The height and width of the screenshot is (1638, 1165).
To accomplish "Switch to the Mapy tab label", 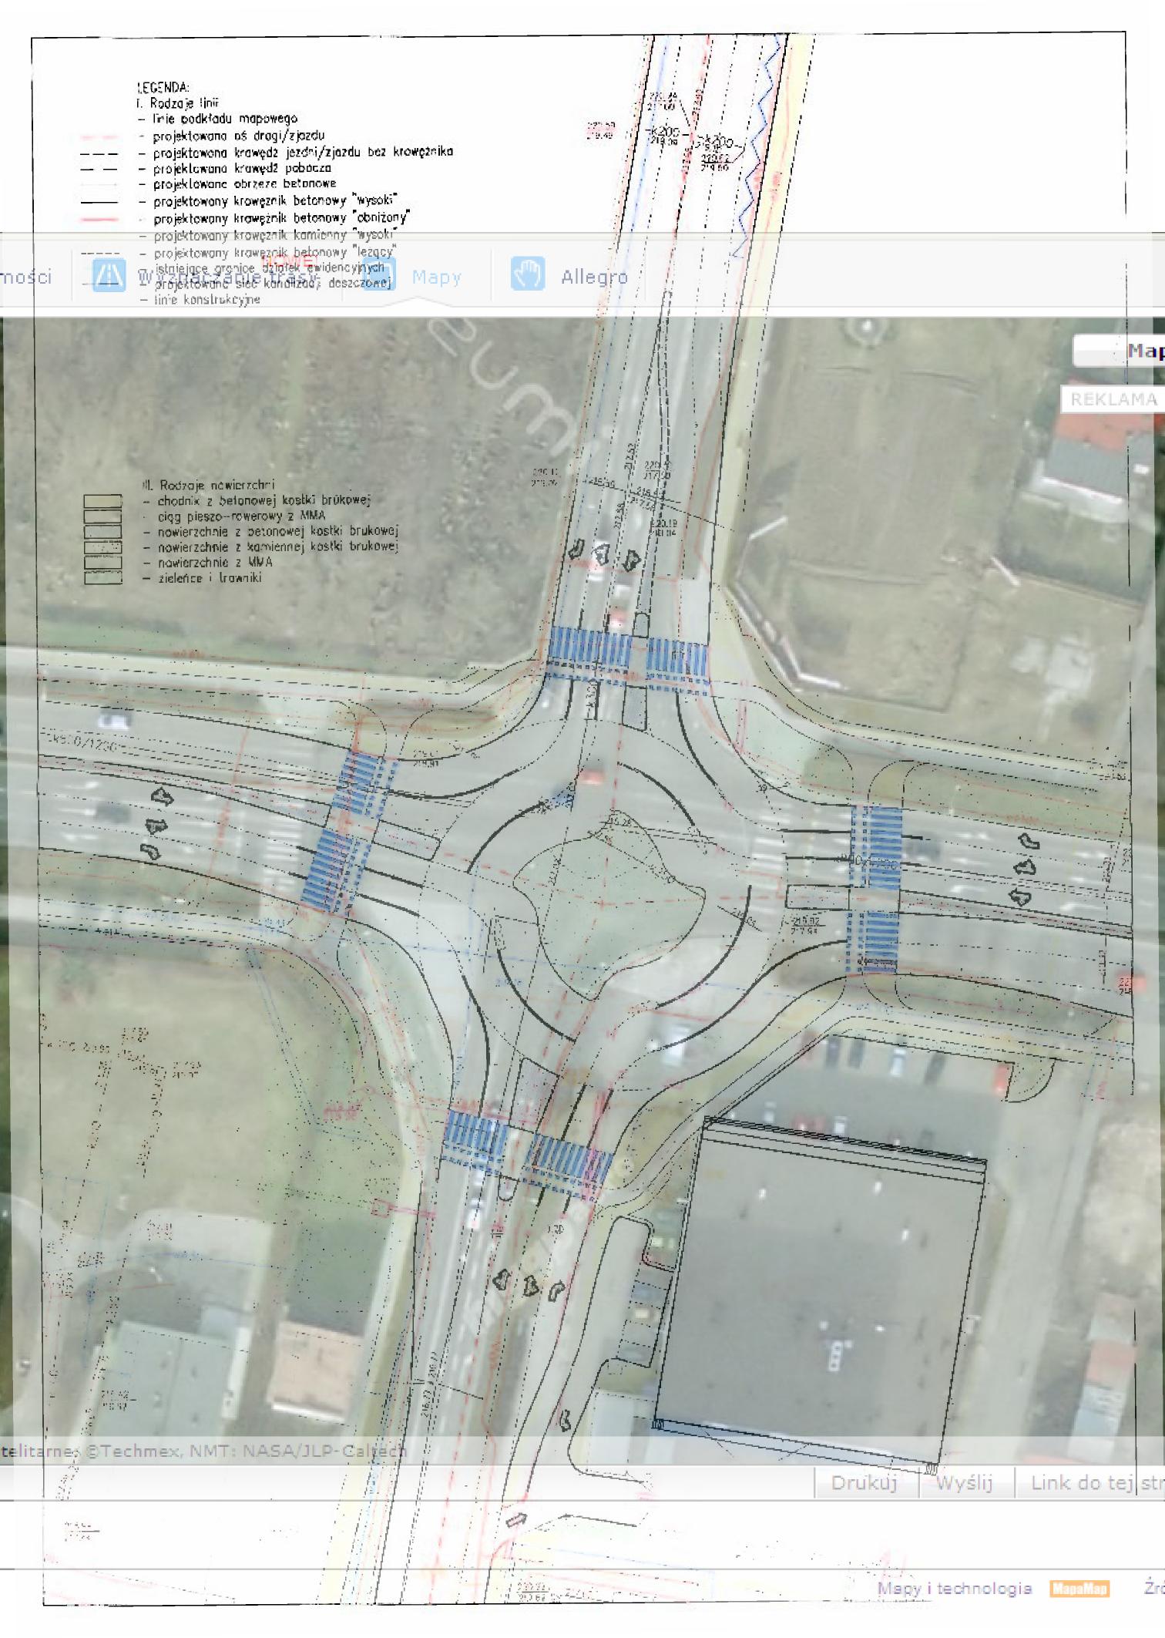I will coord(436,277).
